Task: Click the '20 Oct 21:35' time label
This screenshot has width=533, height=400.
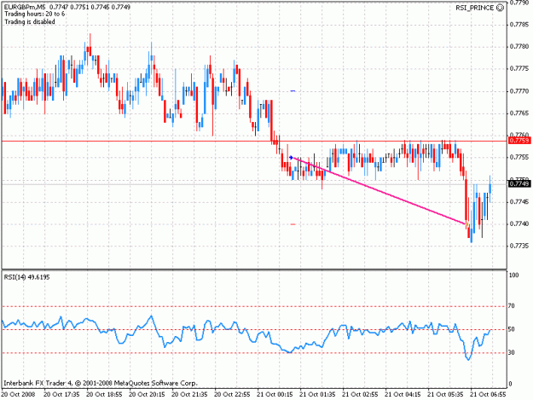Action: 189,395
